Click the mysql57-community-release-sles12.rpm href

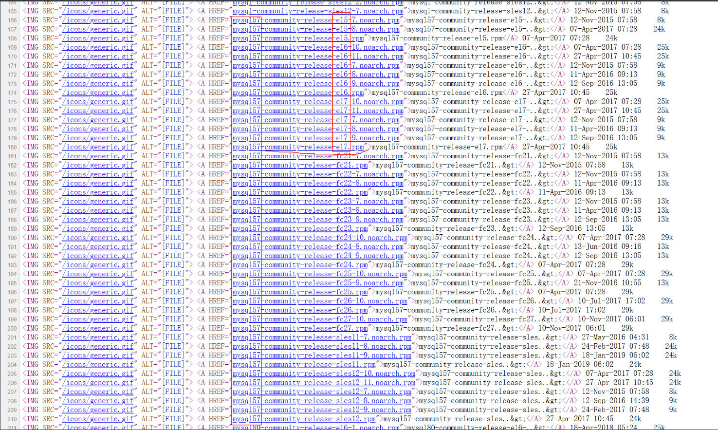[304, 419]
